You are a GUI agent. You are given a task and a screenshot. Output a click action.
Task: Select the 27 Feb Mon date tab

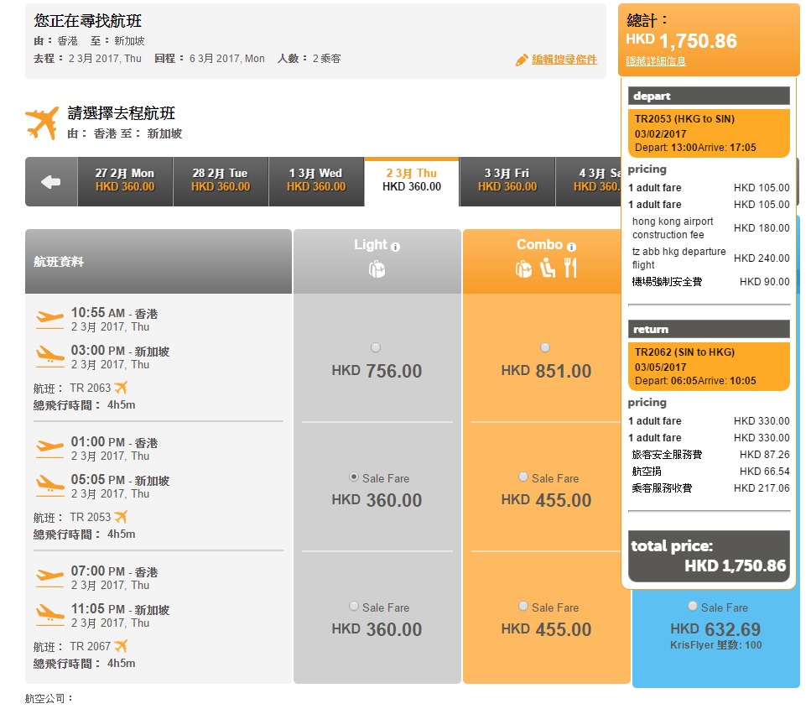pos(125,180)
